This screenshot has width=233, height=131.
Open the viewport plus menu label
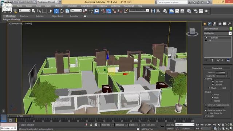click(9, 24)
